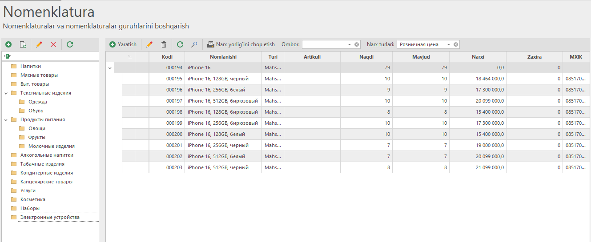
Task: Select the Молочные изделия subgroup
Action: click(x=52, y=146)
